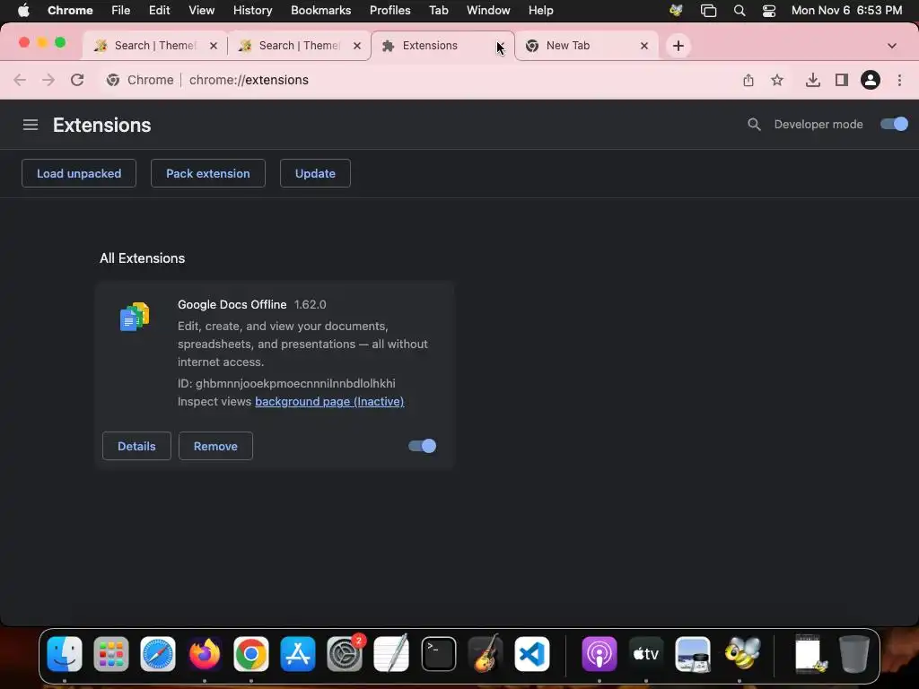
Task: Click the Load unpacked button
Action: pos(79,173)
